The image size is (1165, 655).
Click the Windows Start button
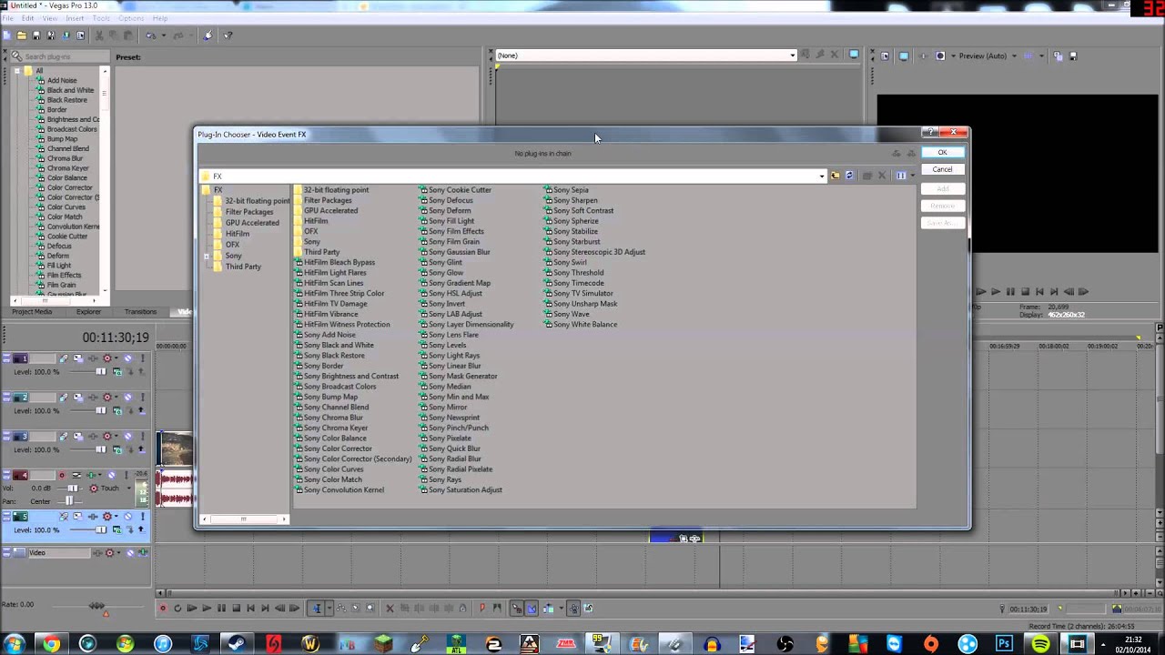[x=14, y=644]
